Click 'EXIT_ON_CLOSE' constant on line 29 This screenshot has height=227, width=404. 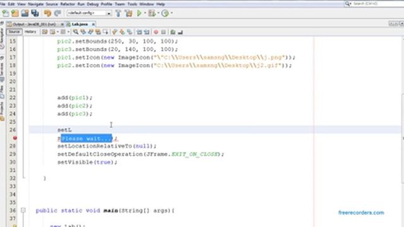tap(194, 154)
